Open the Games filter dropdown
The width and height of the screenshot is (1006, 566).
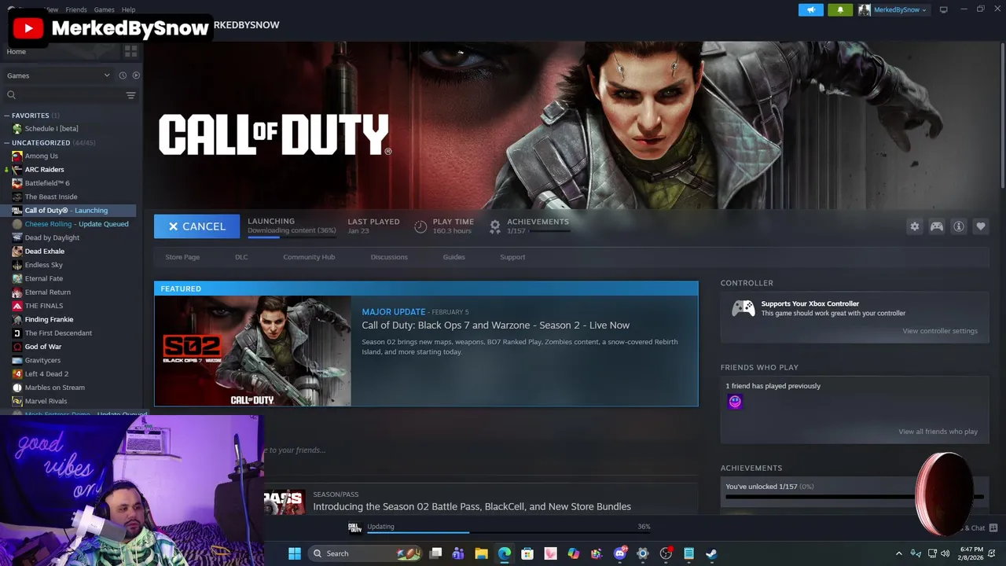(x=58, y=75)
